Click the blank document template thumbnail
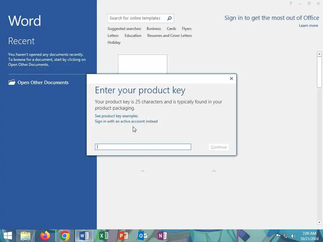The image size is (323, 242). pos(143,64)
